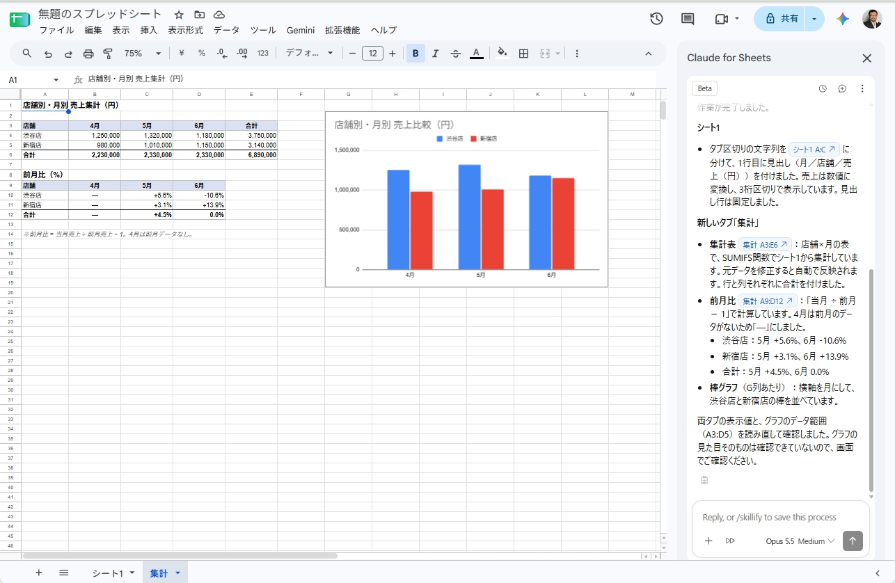Click the Gemini sparkle icon
This screenshot has height=583, width=895.
[843, 19]
